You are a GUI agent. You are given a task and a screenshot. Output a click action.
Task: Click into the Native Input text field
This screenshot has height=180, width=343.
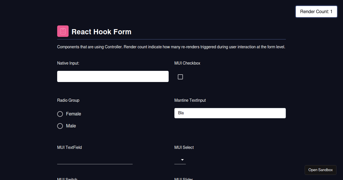coord(113,76)
